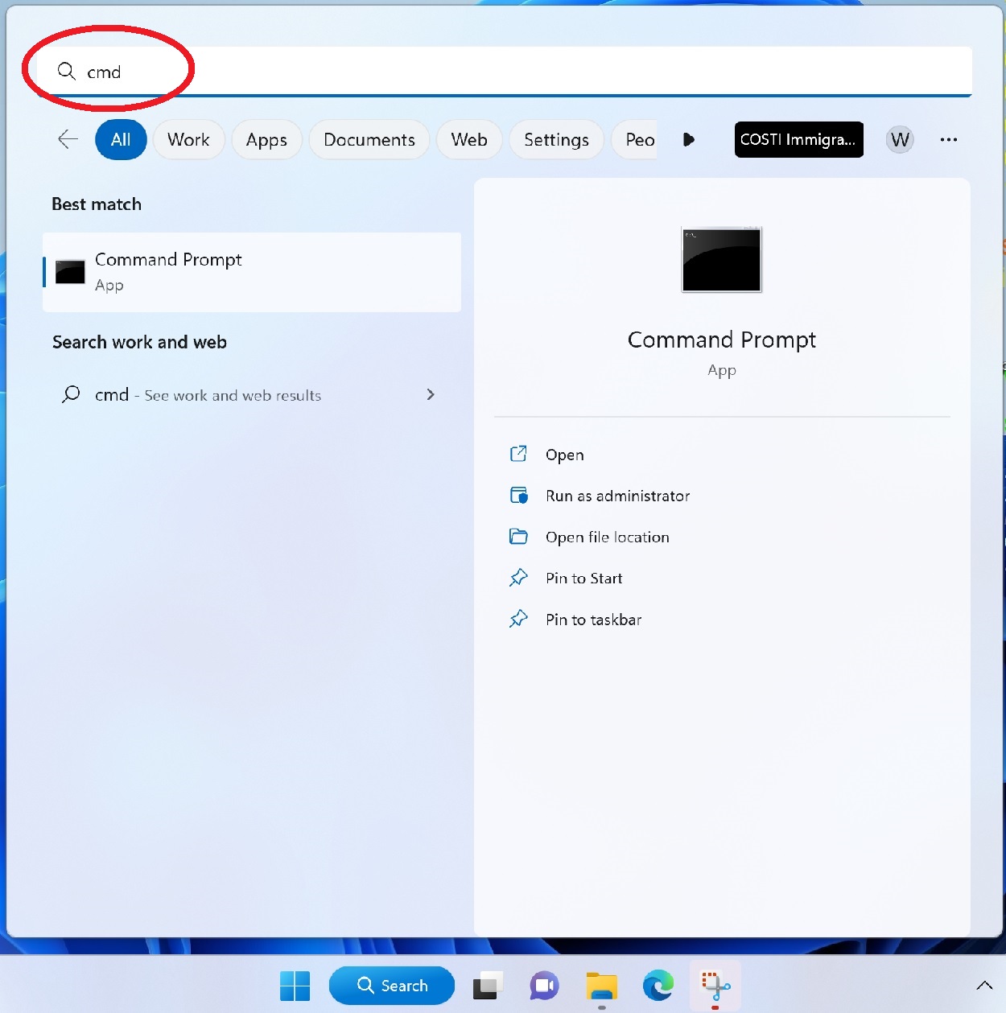Open Microsoft Edge from the taskbar

click(658, 986)
